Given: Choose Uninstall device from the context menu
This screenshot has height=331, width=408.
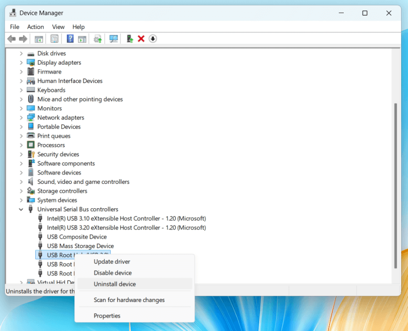Looking at the screenshot, I should (x=114, y=284).
